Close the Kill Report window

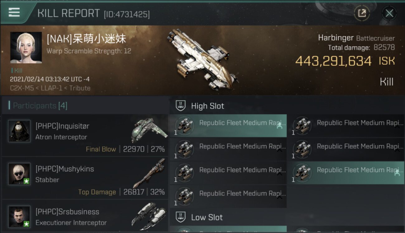[x=389, y=13]
